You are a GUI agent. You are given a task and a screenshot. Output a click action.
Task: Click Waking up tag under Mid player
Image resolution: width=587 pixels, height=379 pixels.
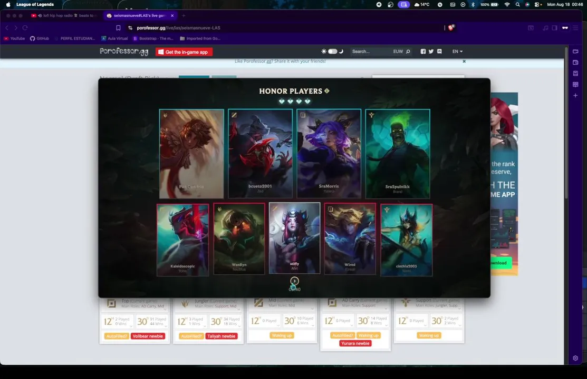click(x=282, y=335)
